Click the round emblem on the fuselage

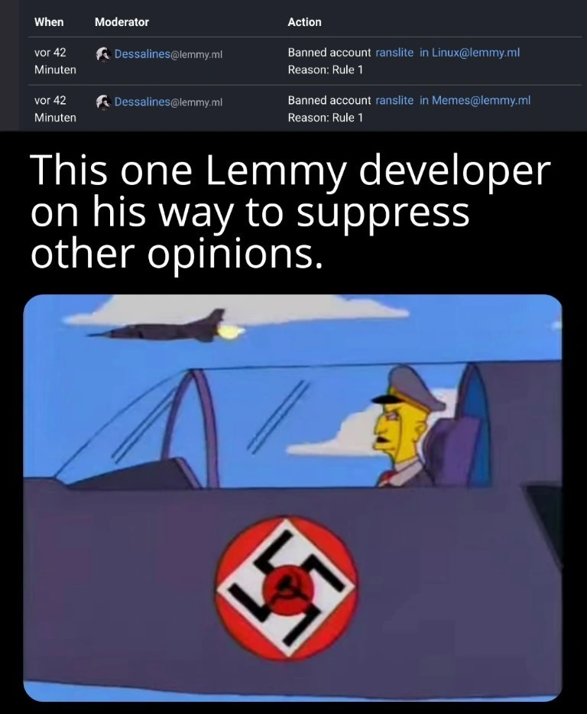(287, 587)
